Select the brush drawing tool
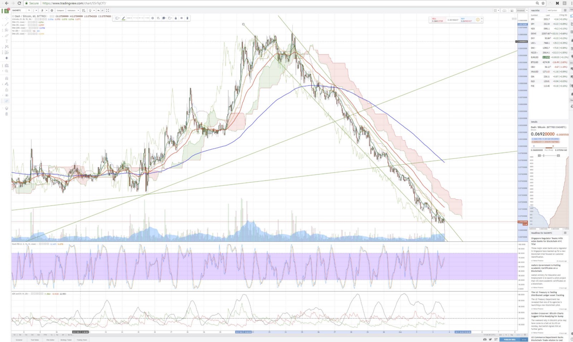 coord(6,35)
